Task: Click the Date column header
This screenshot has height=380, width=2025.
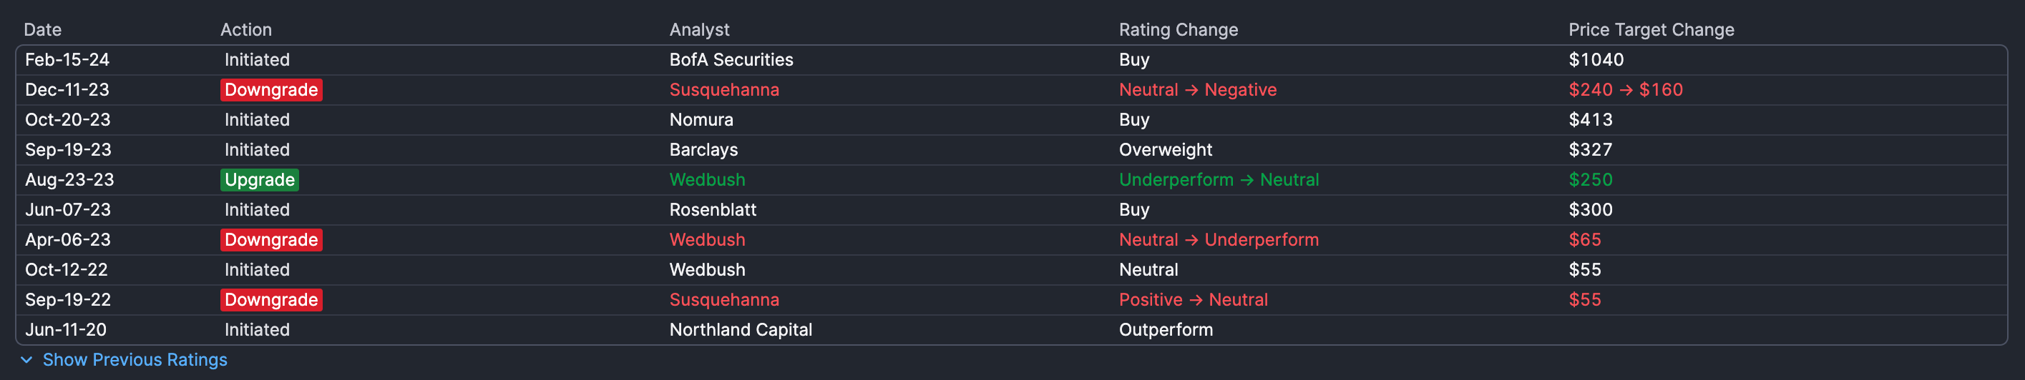Action: (x=42, y=30)
